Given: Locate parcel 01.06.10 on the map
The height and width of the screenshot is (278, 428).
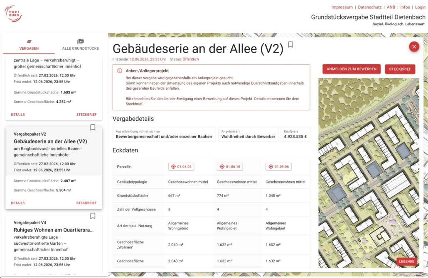Looking at the screenshot, I should pos(230,167).
